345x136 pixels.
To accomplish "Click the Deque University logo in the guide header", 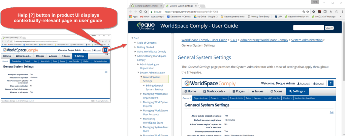I will tap(146, 26).
